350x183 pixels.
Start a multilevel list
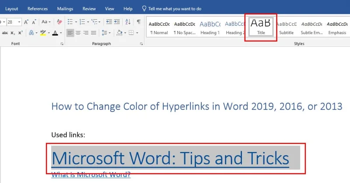coord(94,22)
